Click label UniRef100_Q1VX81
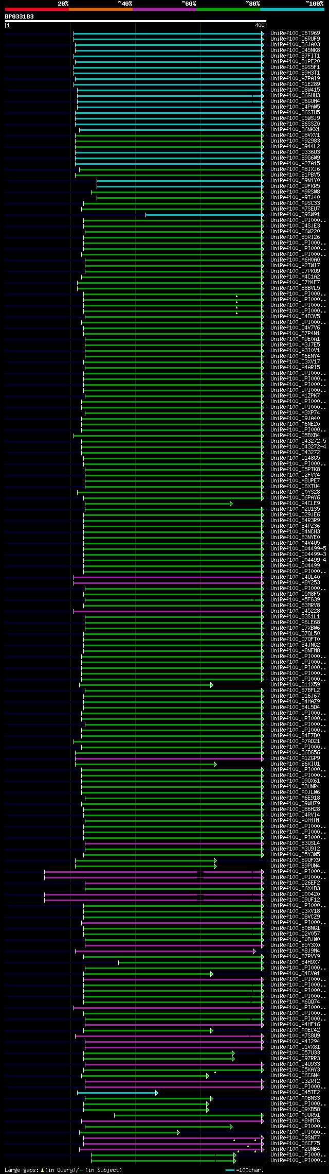329x1174 pixels. pos(295,1047)
